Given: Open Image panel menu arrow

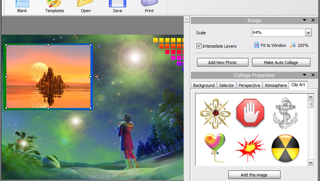Looking at the screenshot, I should [x=304, y=20].
